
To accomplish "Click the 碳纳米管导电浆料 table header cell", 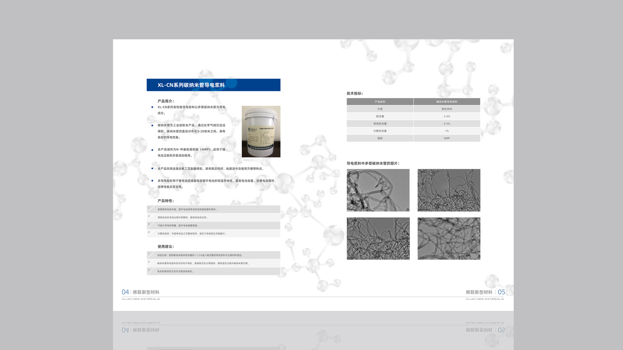I will point(447,102).
